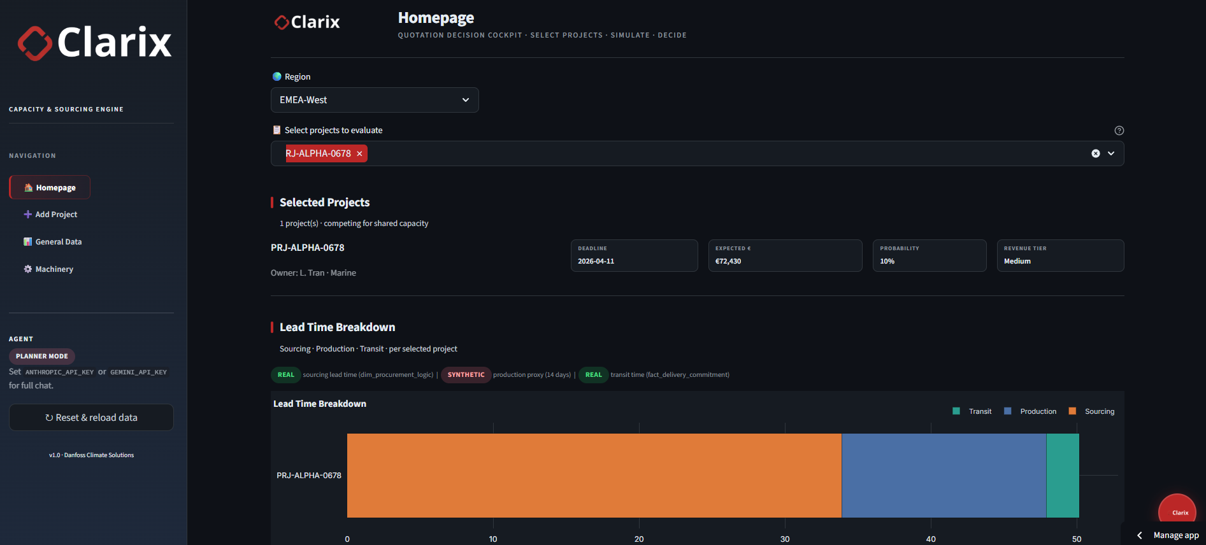Click the Clarix logo in the page header
This screenshot has height=545, width=1206.
[x=307, y=22]
